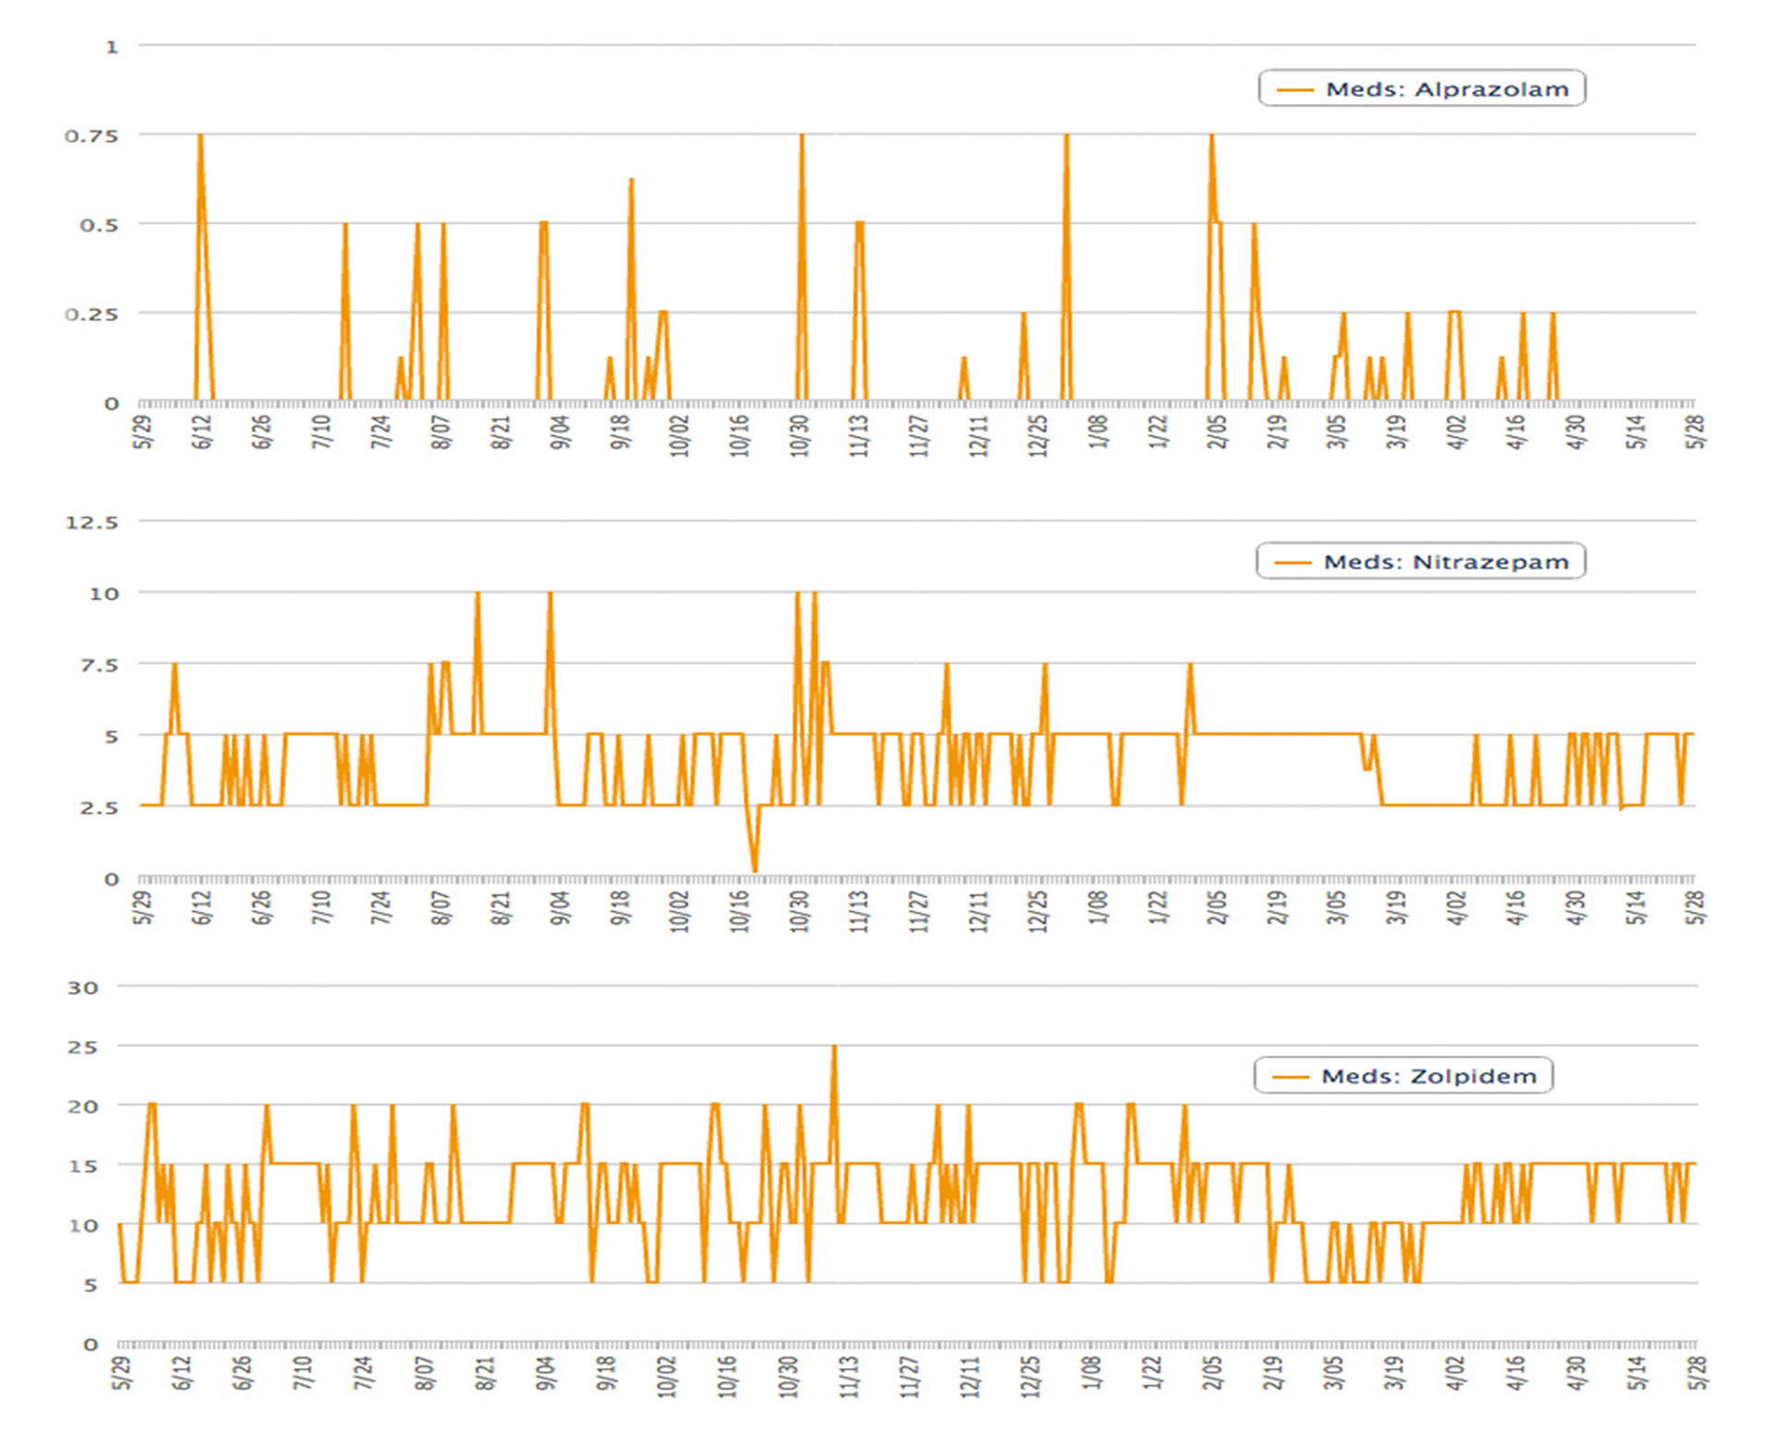The height and width of the screenshot is (1442, 1770).
Task: Click the 5/14 date label on Nitrazepam chart
Action: (1636, 907)
